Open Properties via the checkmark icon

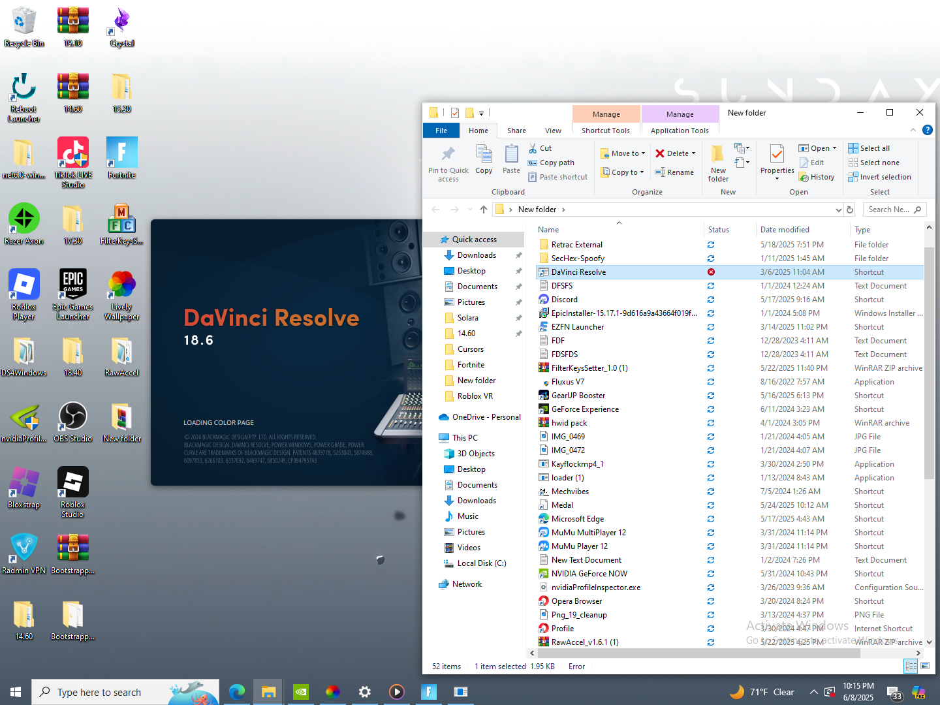click(777, 154)
